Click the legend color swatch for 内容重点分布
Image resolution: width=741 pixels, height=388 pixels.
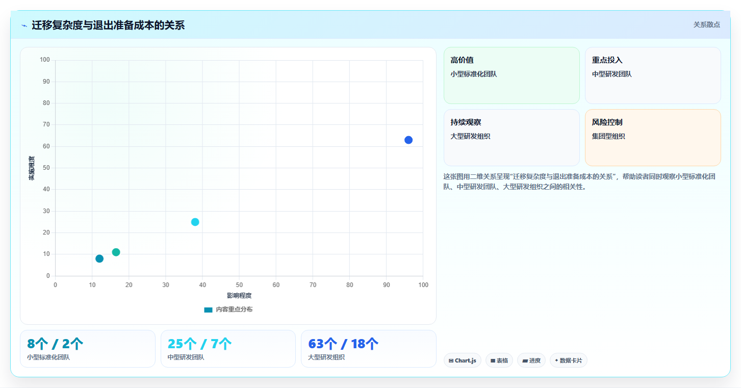coord(208,309)
